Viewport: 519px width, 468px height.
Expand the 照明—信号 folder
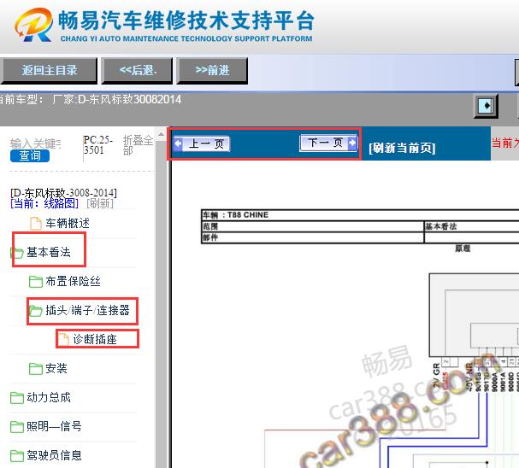54,426
